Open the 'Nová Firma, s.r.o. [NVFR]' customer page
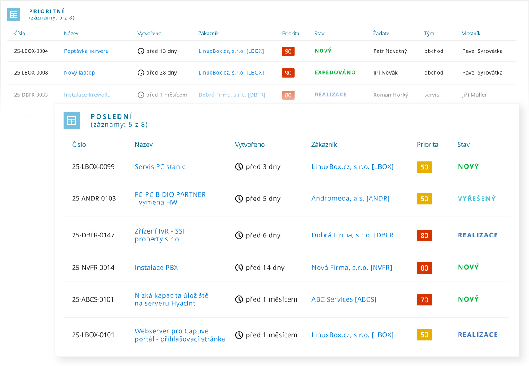The height and width of the screenshot is (366, 529). tap(352, 268)
